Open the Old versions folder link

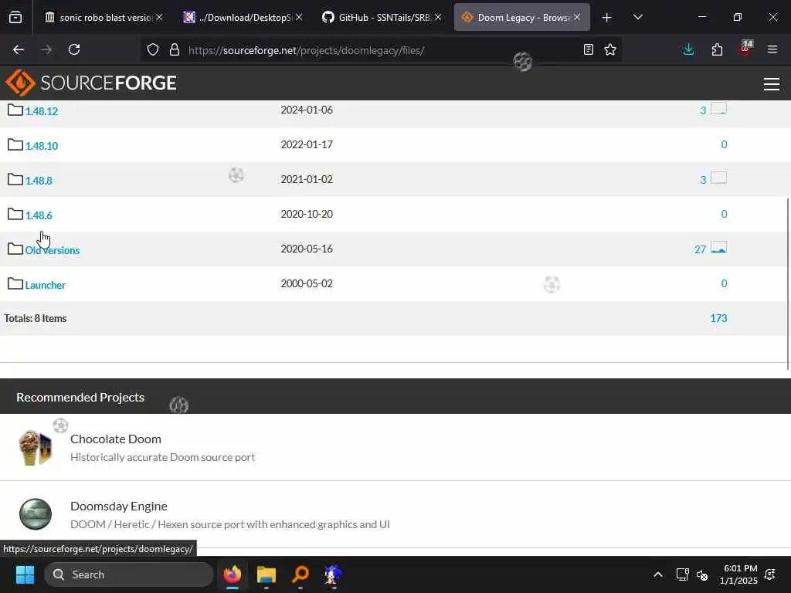point(53,251)
